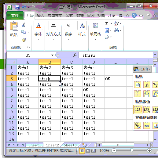Open the Paste Options Ctrl dropdown
This screenshot has height=158, width=158.
(x=142, y=69)
